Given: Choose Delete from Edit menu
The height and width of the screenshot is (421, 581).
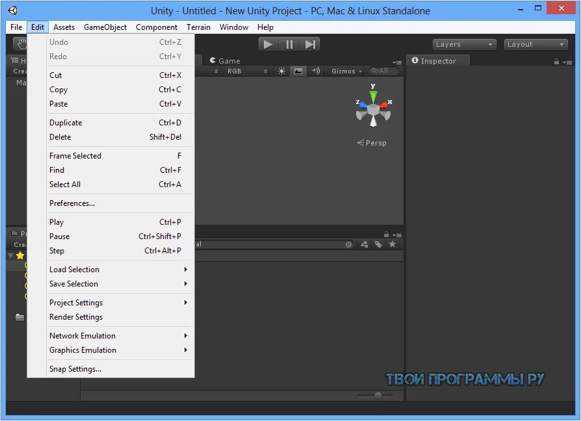Looking at the screenshot, I should click(x=120, y=137).
